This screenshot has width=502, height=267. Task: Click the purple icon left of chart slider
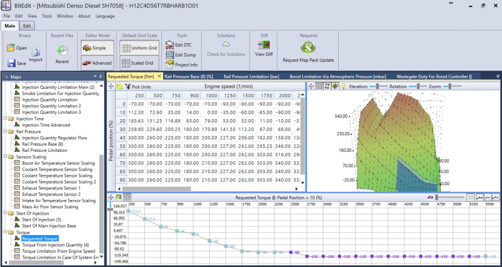pos(430,197)
